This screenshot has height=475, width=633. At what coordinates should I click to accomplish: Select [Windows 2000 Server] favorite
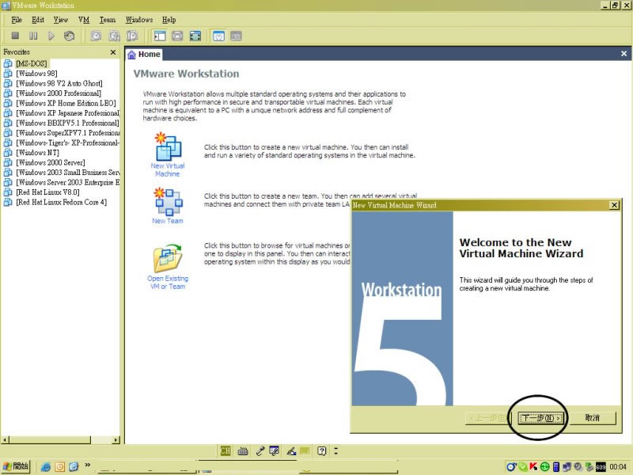coord(51,163)
